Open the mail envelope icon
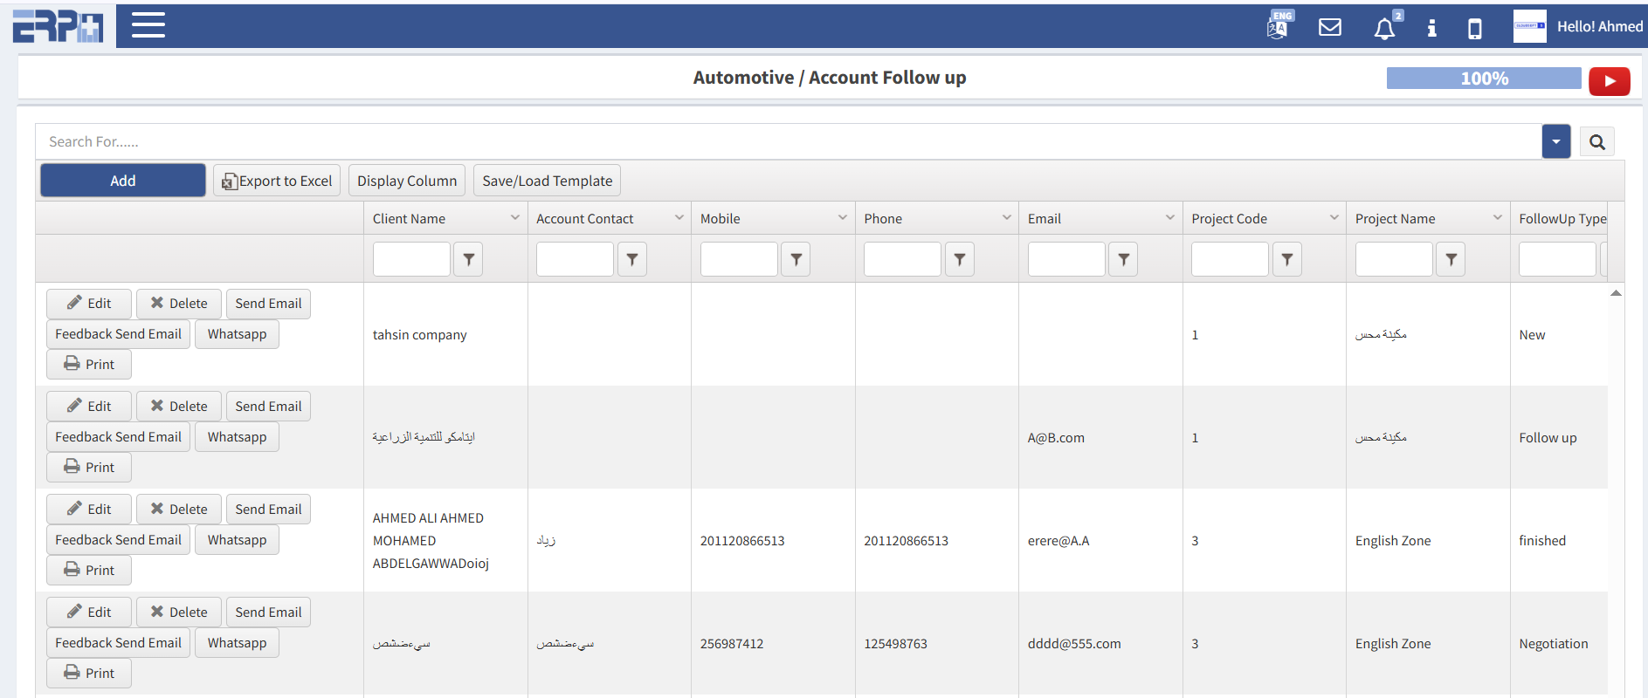 click(1329, 27)
